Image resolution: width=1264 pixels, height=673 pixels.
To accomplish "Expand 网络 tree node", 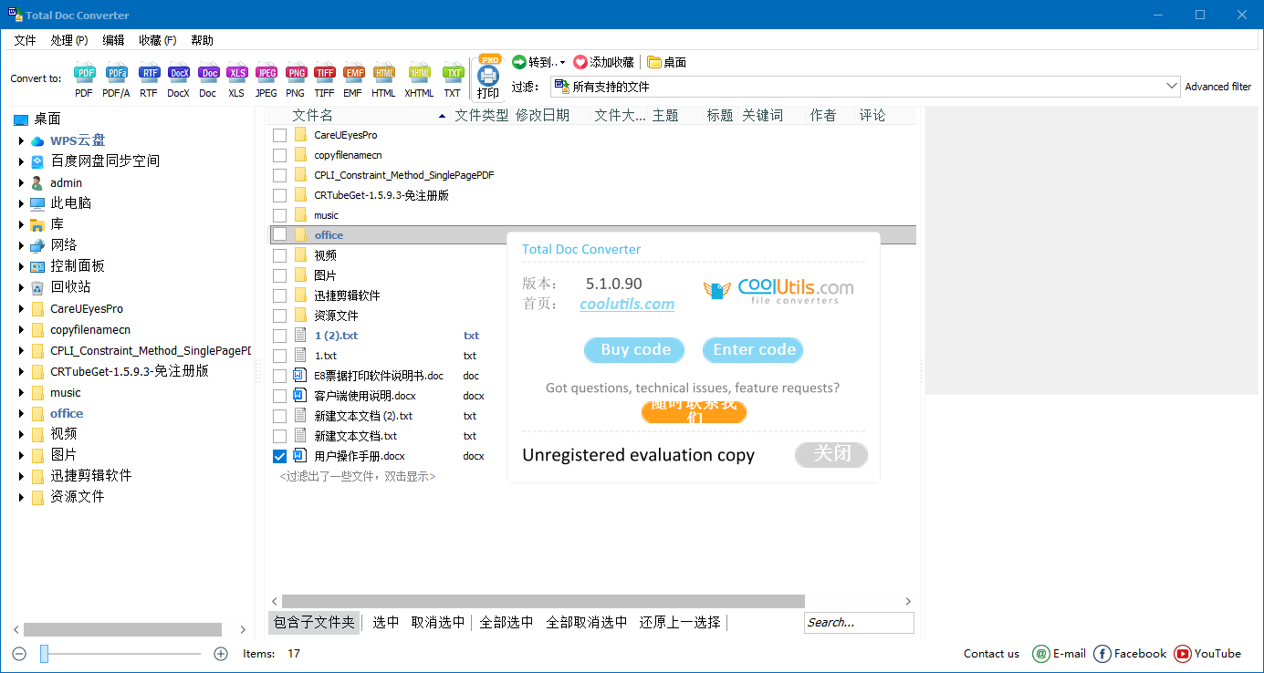I will point(21,245).
